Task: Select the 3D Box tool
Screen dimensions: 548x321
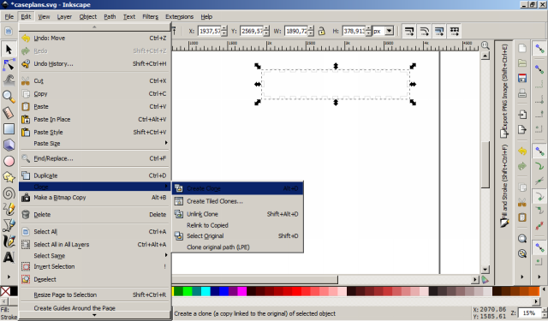Action: pos(9,145)
